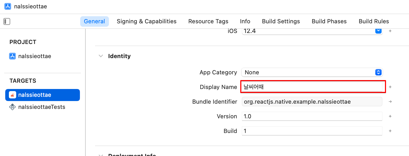This screenshot has height=156, width=409.
Task: Switch to Signing & Capabilities tab
Action: [147, 21]
